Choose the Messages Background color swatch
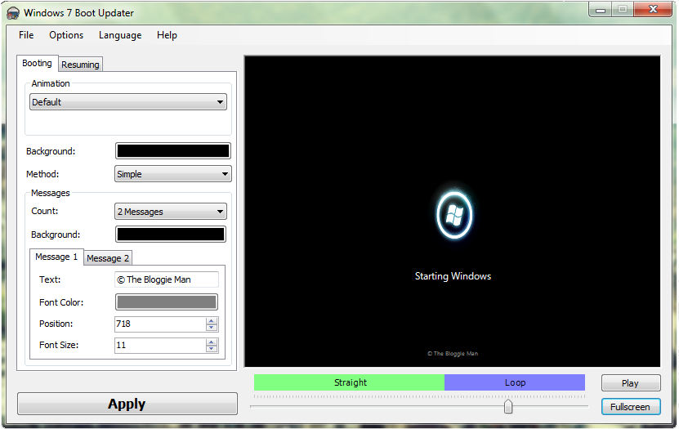The height and width of the screenshot is (429, 679). (x=171, y=235)
